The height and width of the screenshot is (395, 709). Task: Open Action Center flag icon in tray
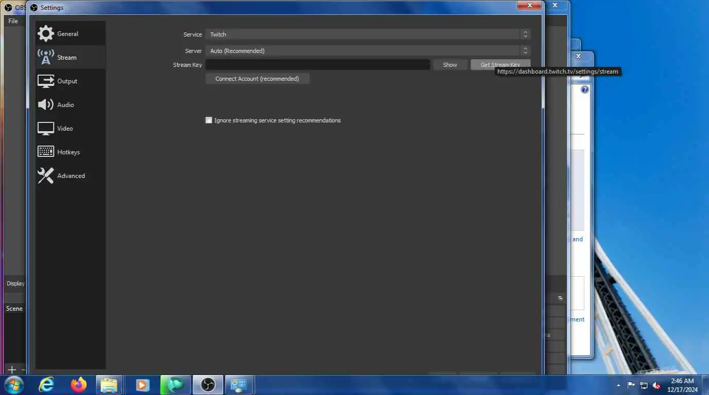coord(631,385)
